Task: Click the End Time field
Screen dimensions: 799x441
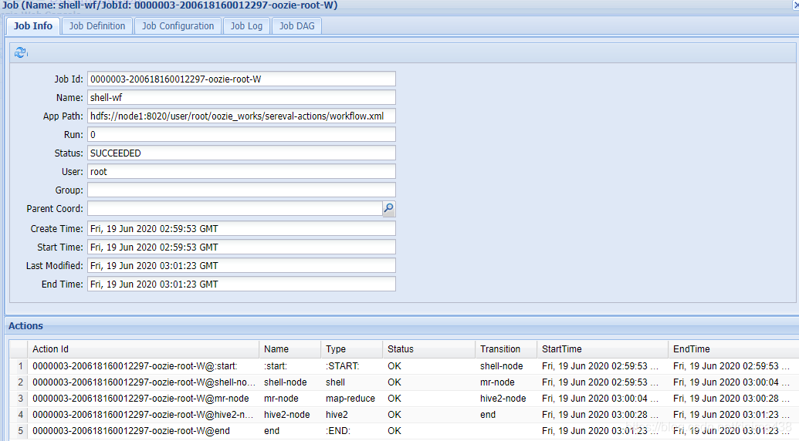Action: [242, 284]
